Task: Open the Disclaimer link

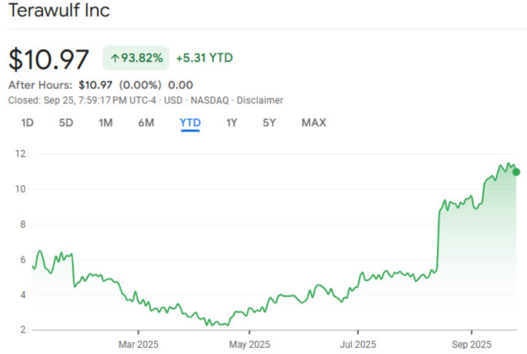Action: pos(259,100)
